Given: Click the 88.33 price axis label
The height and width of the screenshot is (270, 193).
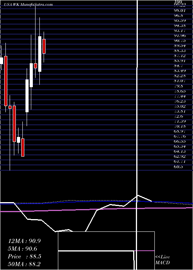Looking at the screenshot, I should pyautogui.click(x=180, y=51).
